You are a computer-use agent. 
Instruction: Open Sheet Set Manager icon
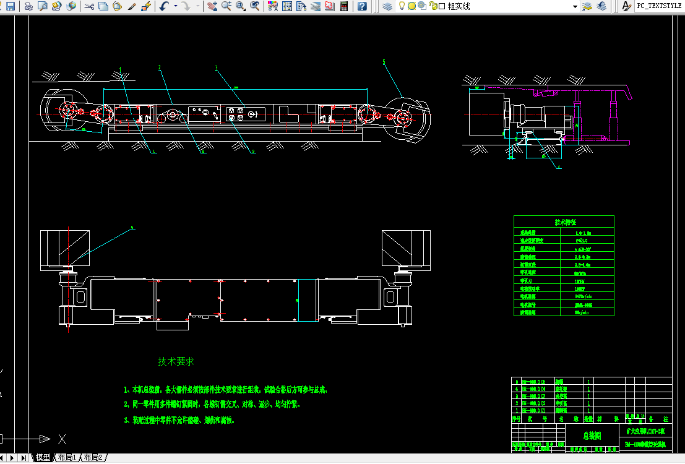coord(316,6)
